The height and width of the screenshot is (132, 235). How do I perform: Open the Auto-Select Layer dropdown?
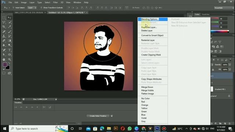click(32, 8)
